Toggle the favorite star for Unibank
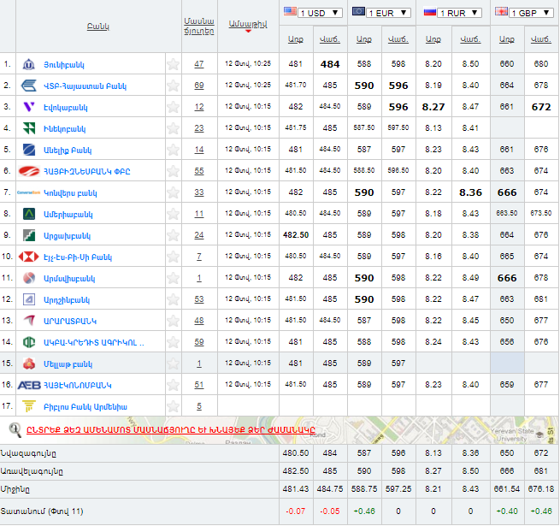The image size is (560, 526). (x=174, y=64)
